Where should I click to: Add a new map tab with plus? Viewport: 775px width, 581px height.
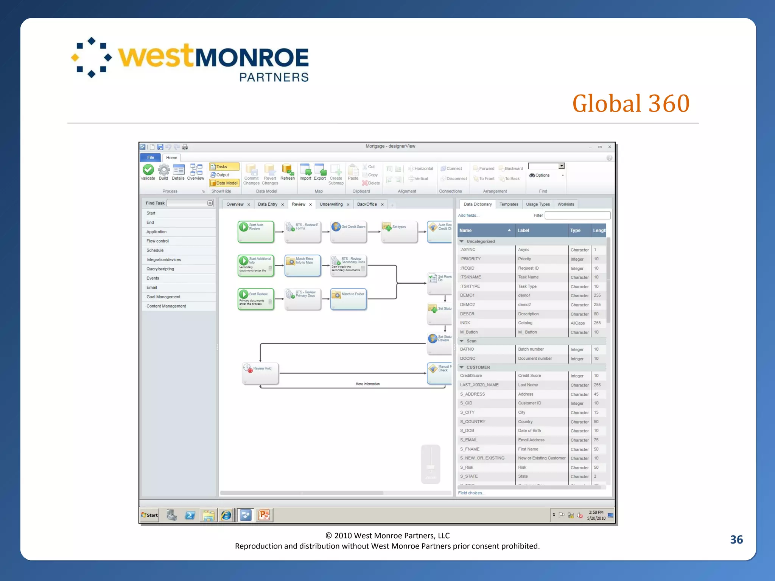tap(392, 205)
